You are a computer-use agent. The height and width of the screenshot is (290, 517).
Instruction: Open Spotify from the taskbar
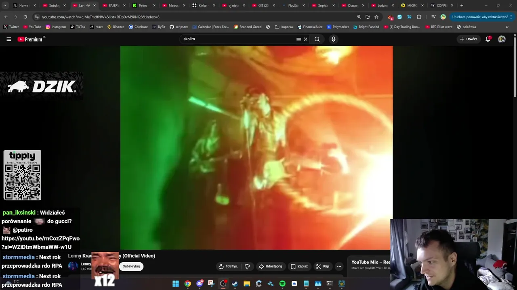282,284
